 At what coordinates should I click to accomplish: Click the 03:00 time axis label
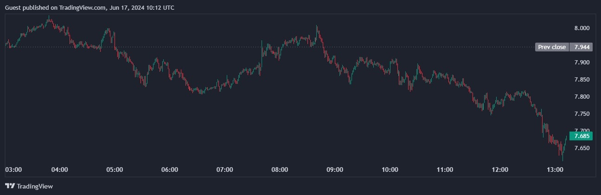point(13,170)
